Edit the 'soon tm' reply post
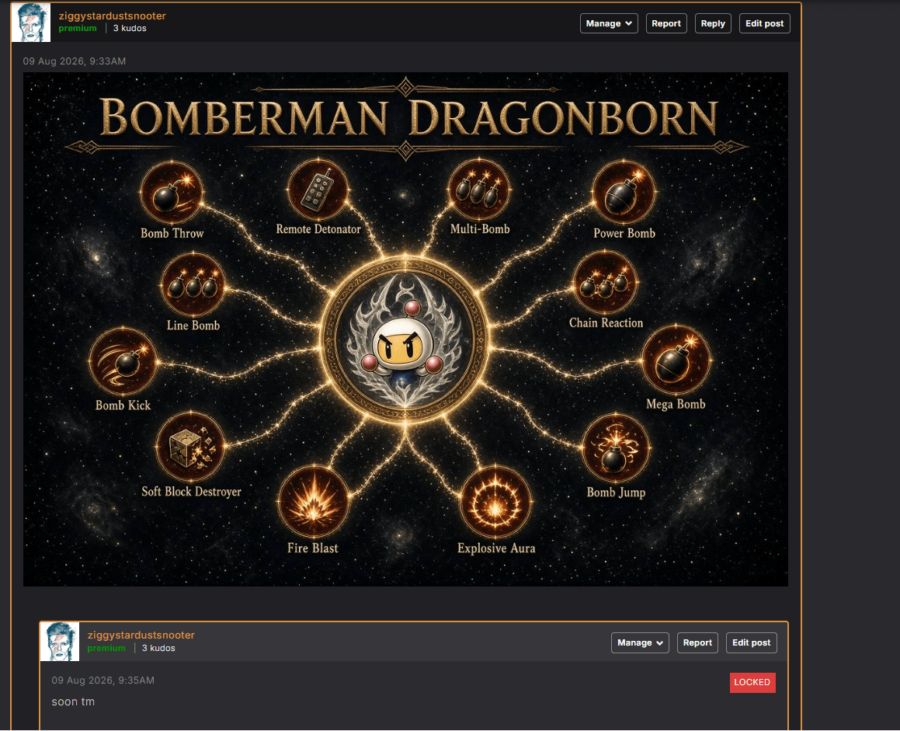 [752, 642]
